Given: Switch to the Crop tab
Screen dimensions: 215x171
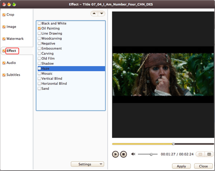Looking at the screenshot, I should click(x=10, y=15).
